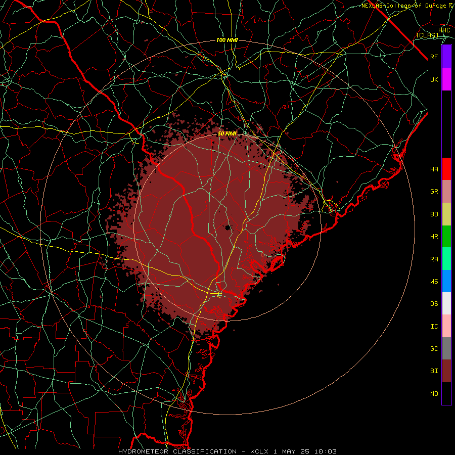
Task: Click the RA light green legend swatch
Action: tap(446, 259)
